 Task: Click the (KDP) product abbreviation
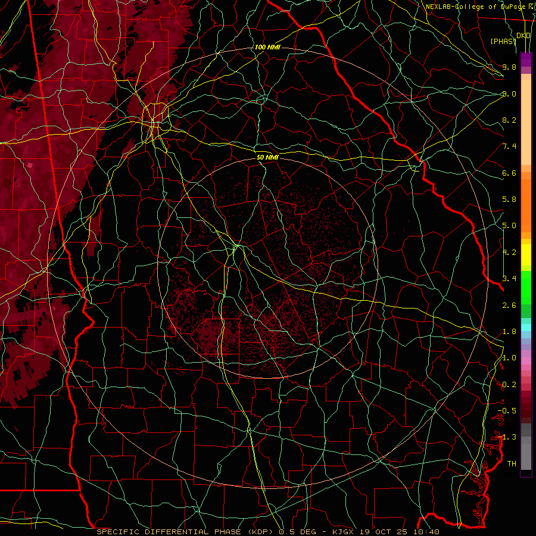pyautogui.click(x=260, y=532)
